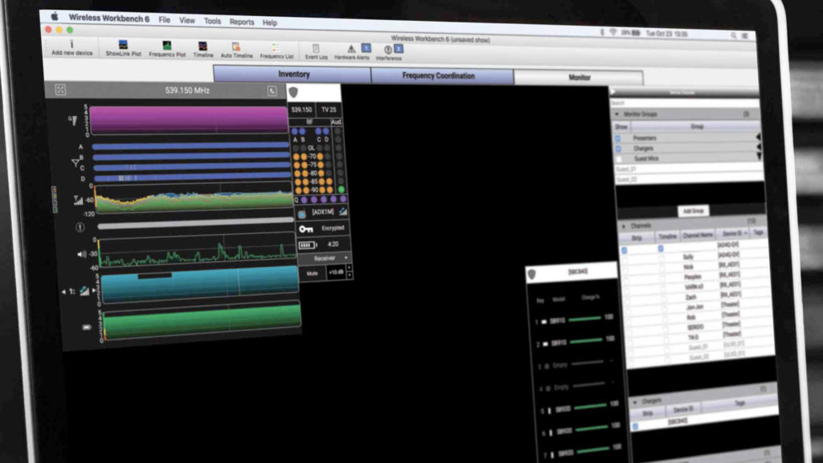
Task: Click the Add Group button
Action: [x=691, y=211]
